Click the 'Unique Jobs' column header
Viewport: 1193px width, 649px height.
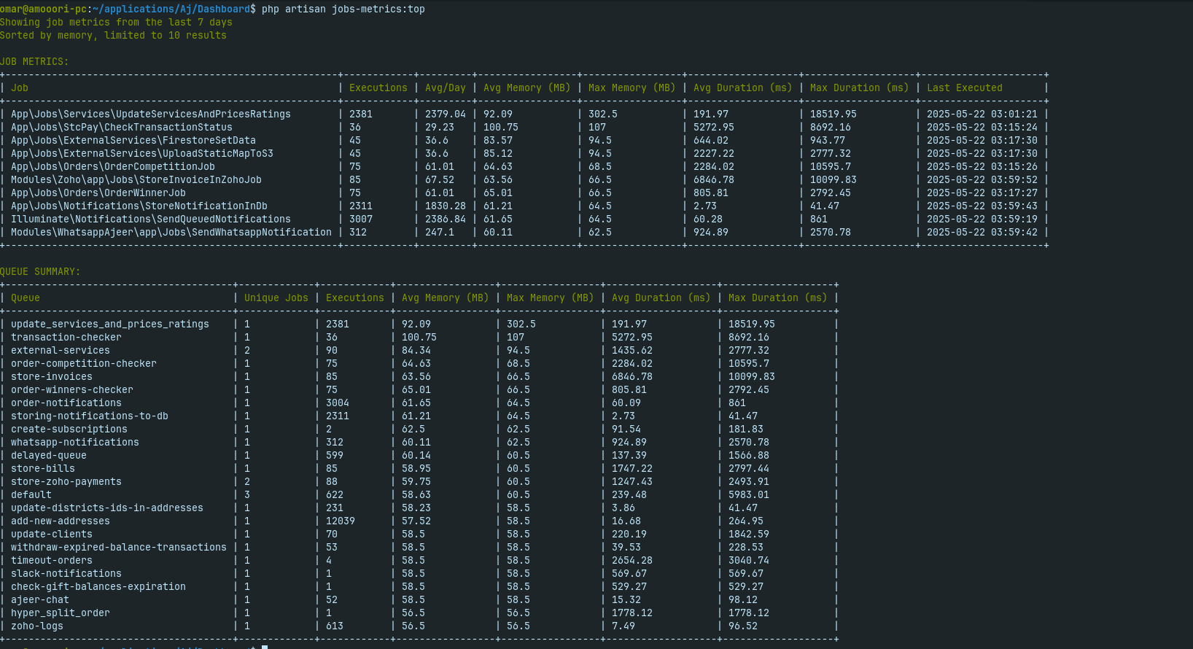276,298
